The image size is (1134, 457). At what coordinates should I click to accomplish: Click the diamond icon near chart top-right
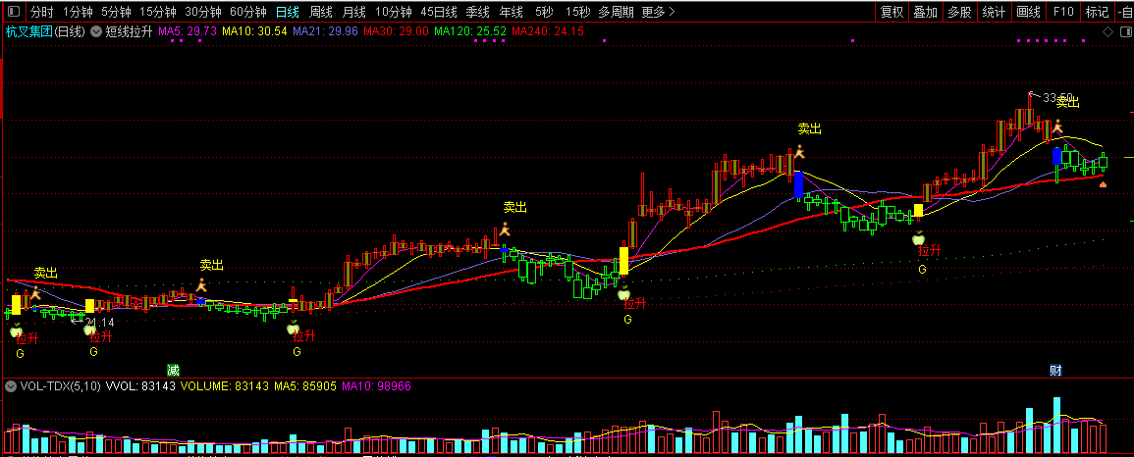(x=1107, y=32)
